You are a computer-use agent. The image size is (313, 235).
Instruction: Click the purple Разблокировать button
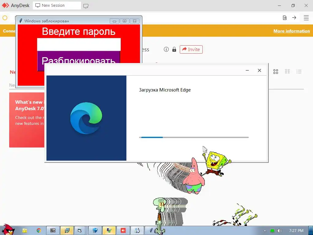(x=79, y=57)
